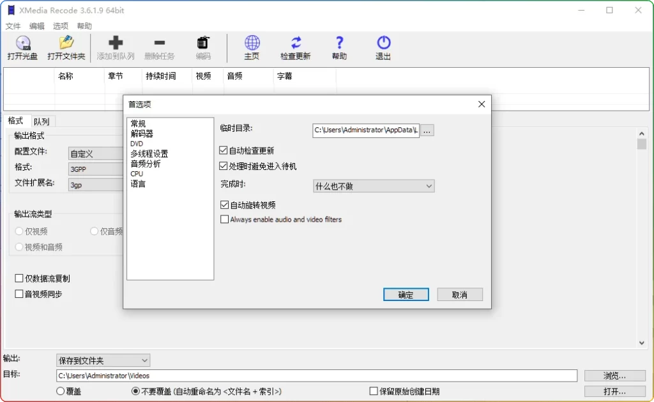The height and width of the screenshot is (402, 654).
Task: Switch to the 队列 tab
Action: pos(42,121)
